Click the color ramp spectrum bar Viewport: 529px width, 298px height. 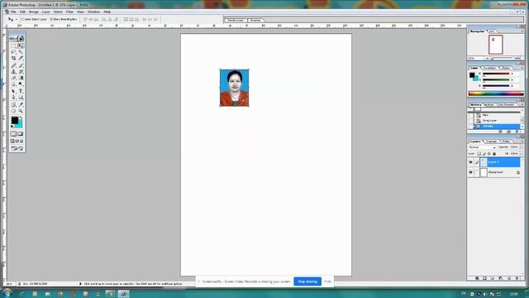tap(496, 94)
